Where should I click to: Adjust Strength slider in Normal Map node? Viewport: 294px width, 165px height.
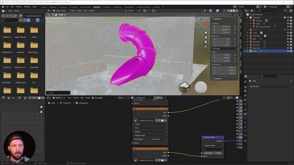(213, 153)
